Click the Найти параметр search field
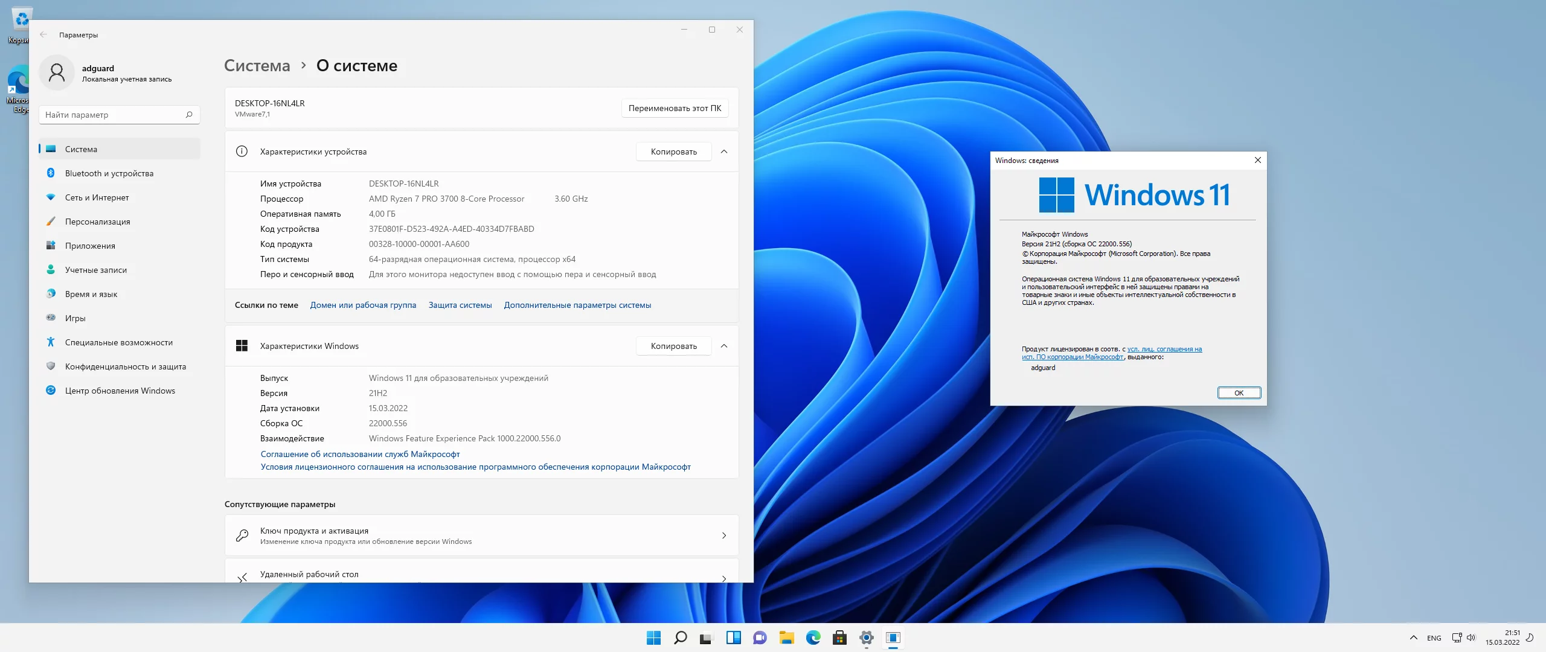Screen dimensions: 1546x652 tap(112, 115)
